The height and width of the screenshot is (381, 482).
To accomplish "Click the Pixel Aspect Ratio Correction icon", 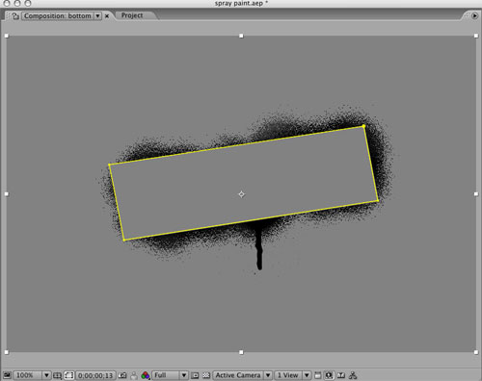I will [318, 375].
